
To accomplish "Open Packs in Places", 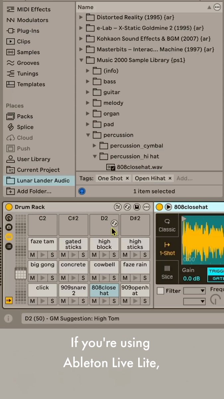I will pos(20,116).
